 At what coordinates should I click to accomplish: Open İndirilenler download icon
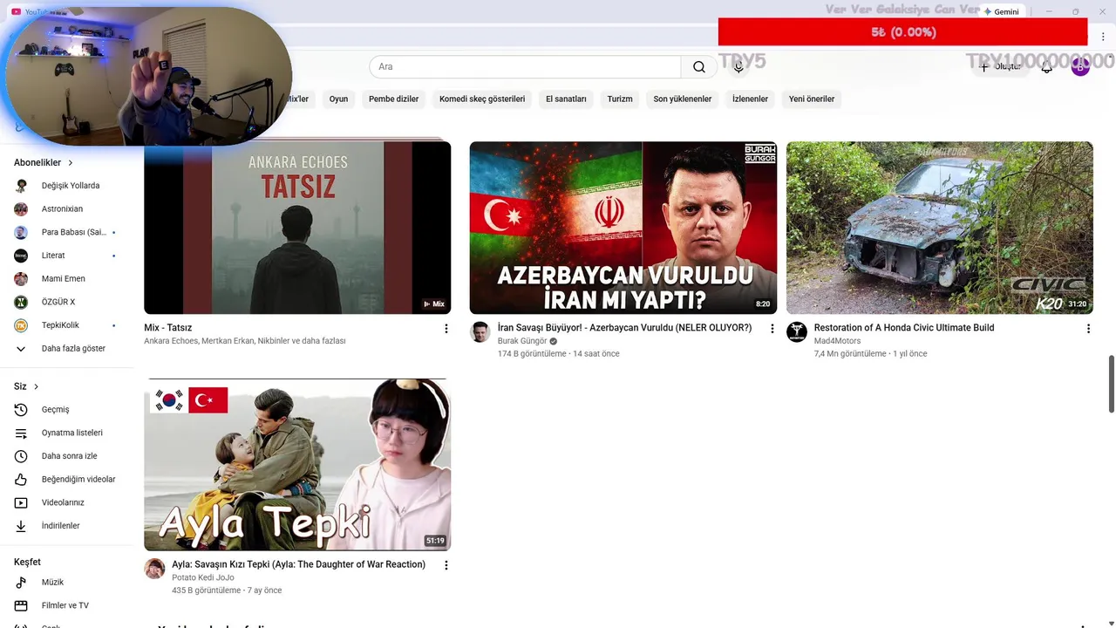(x=21, y=526)
